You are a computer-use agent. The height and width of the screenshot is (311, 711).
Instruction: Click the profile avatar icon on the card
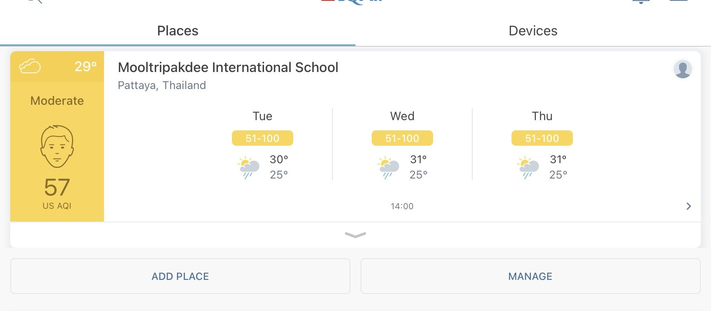(x=682, y=69)
